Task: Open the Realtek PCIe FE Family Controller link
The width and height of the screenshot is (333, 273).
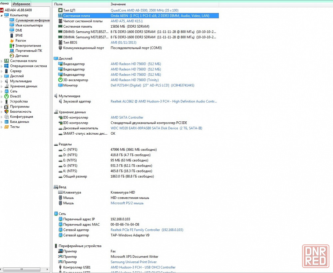Action: (135, 230)
